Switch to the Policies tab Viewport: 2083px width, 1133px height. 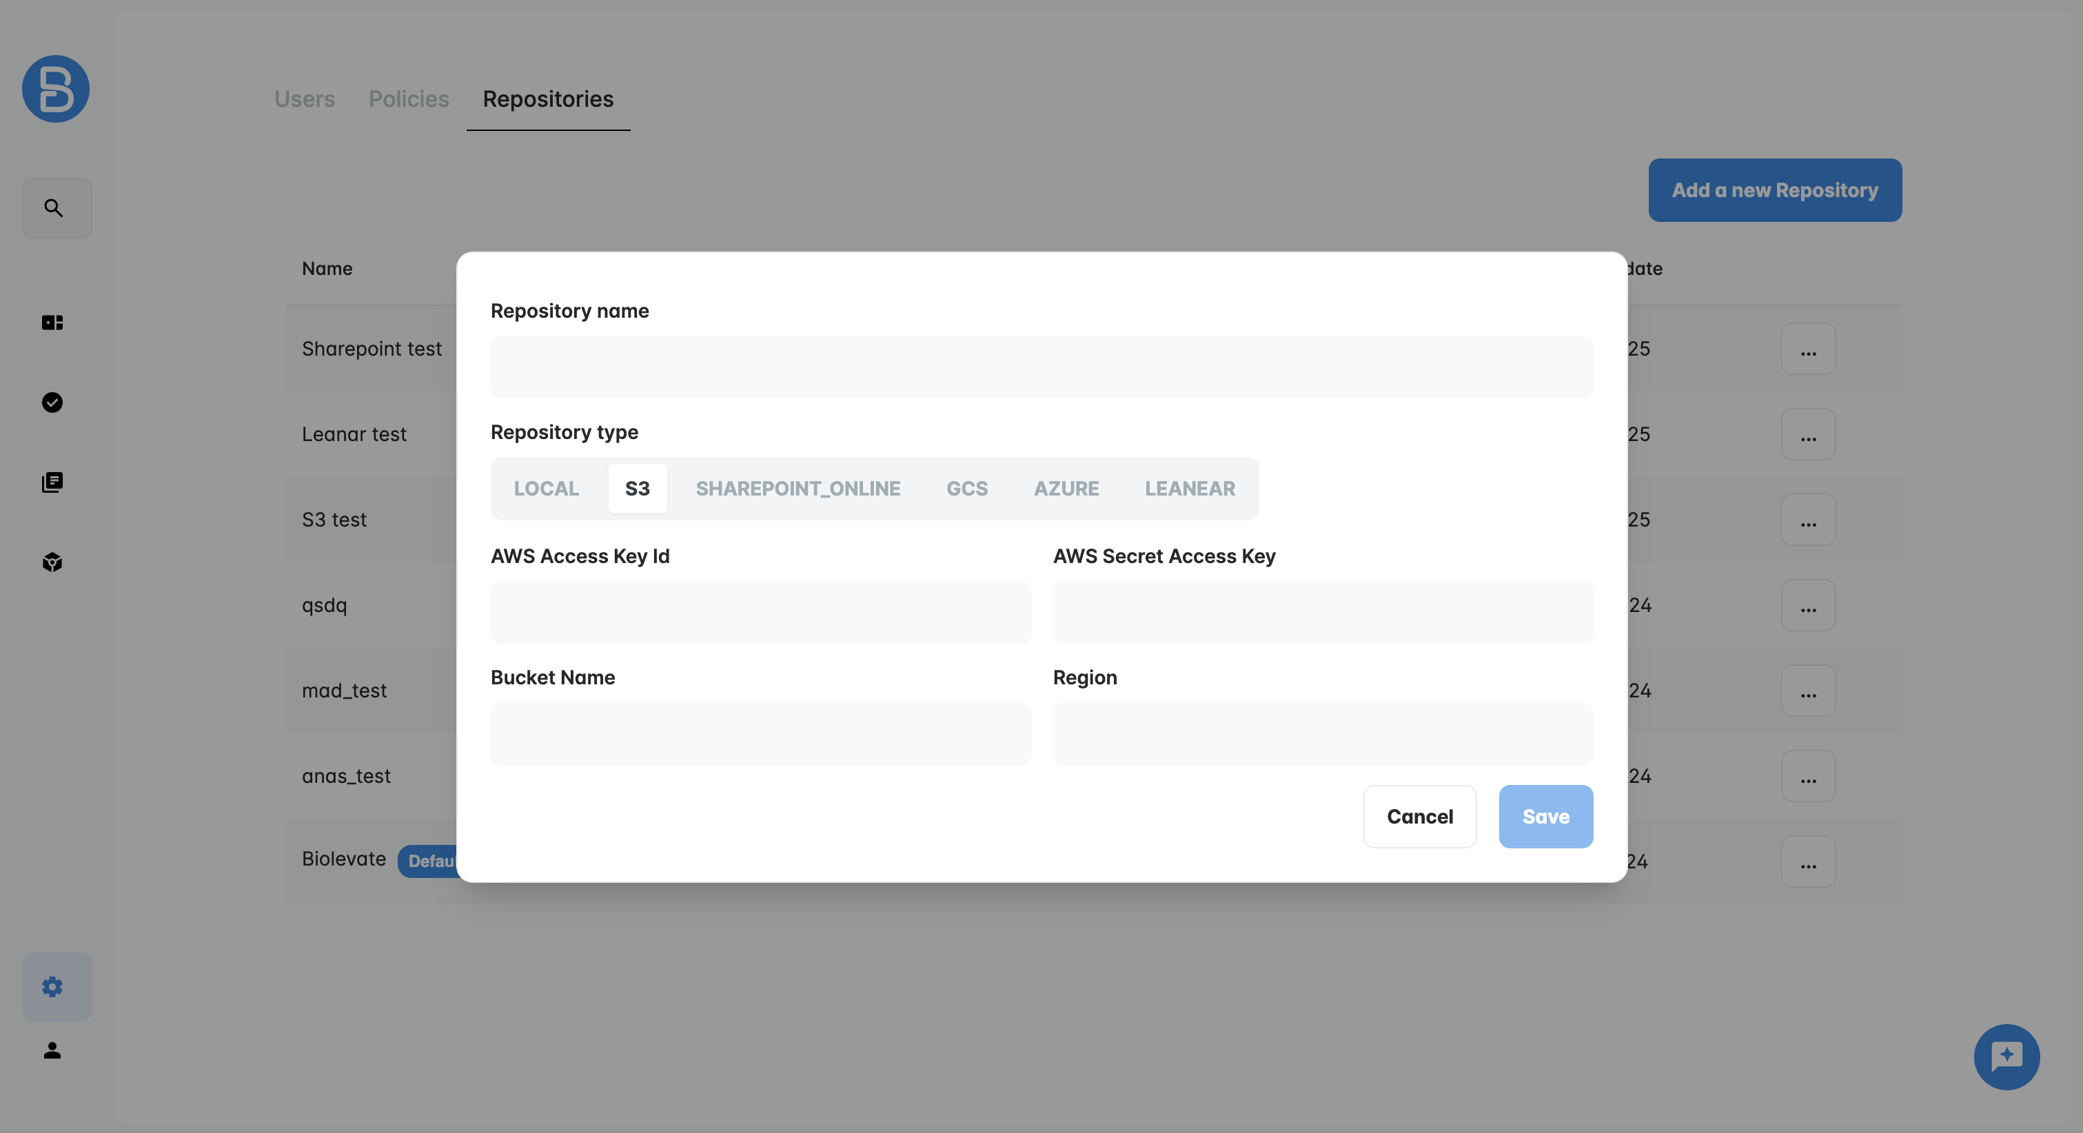(408, 99)
